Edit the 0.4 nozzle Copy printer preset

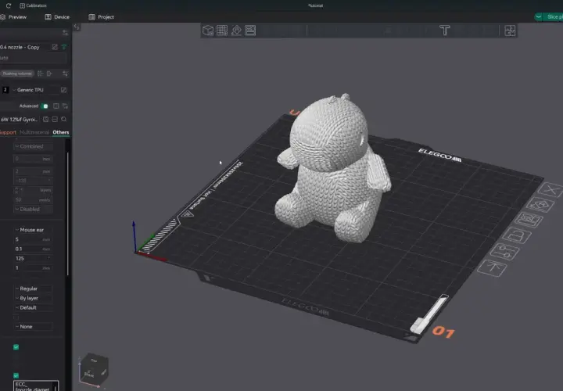coord(55,47)
